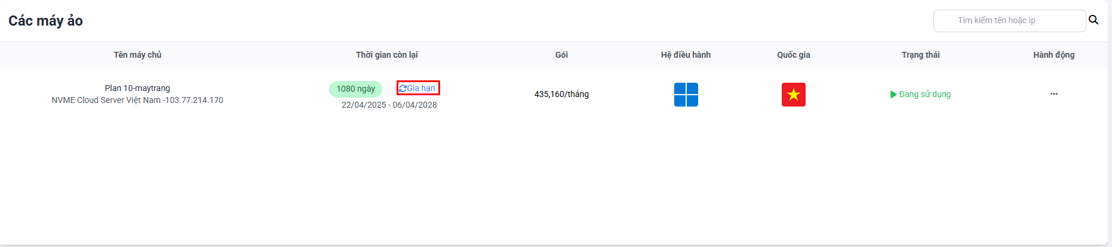The width and height of the screenshot is (1112, 247).
Task: Click the NVME Cloud Server IP description
Action: [137, 100]
